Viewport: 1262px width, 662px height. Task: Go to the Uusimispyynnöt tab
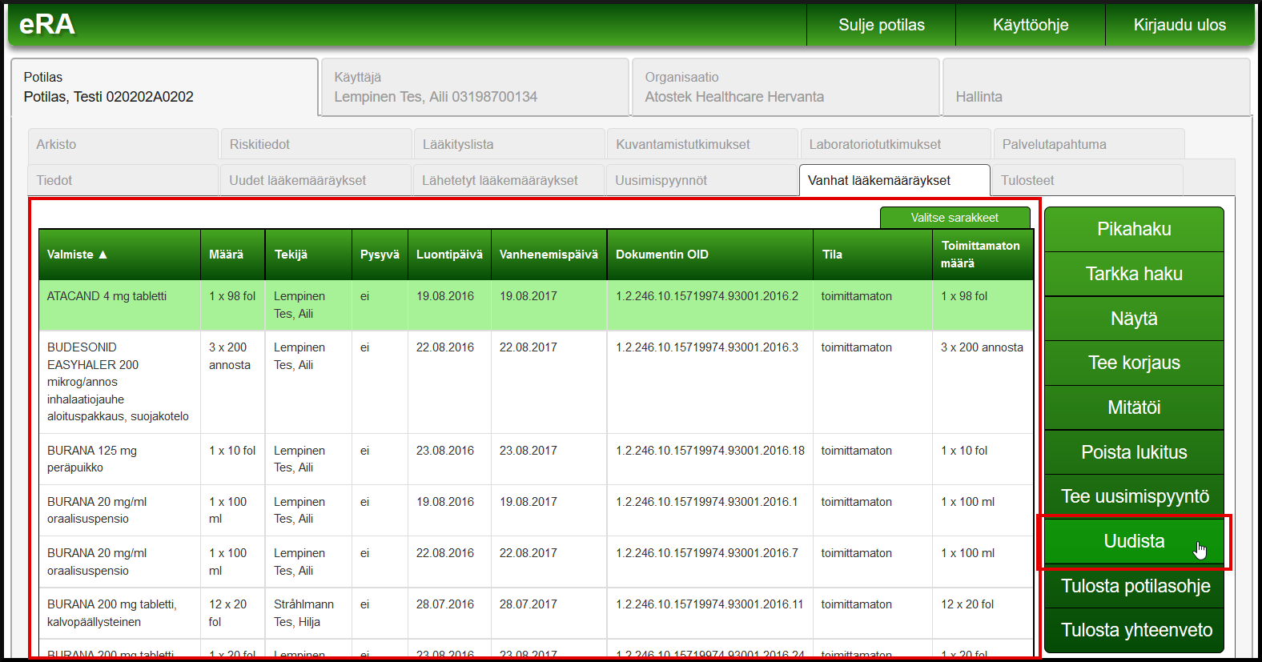point(702,180)
